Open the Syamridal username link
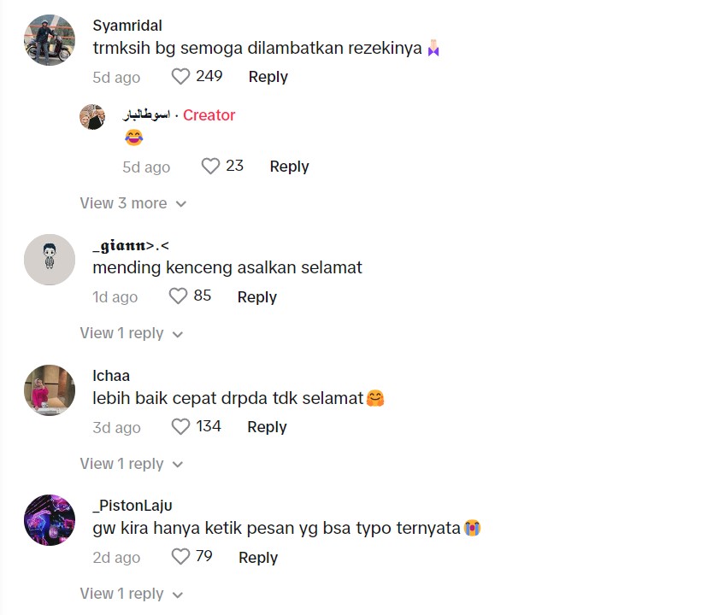 127,26
